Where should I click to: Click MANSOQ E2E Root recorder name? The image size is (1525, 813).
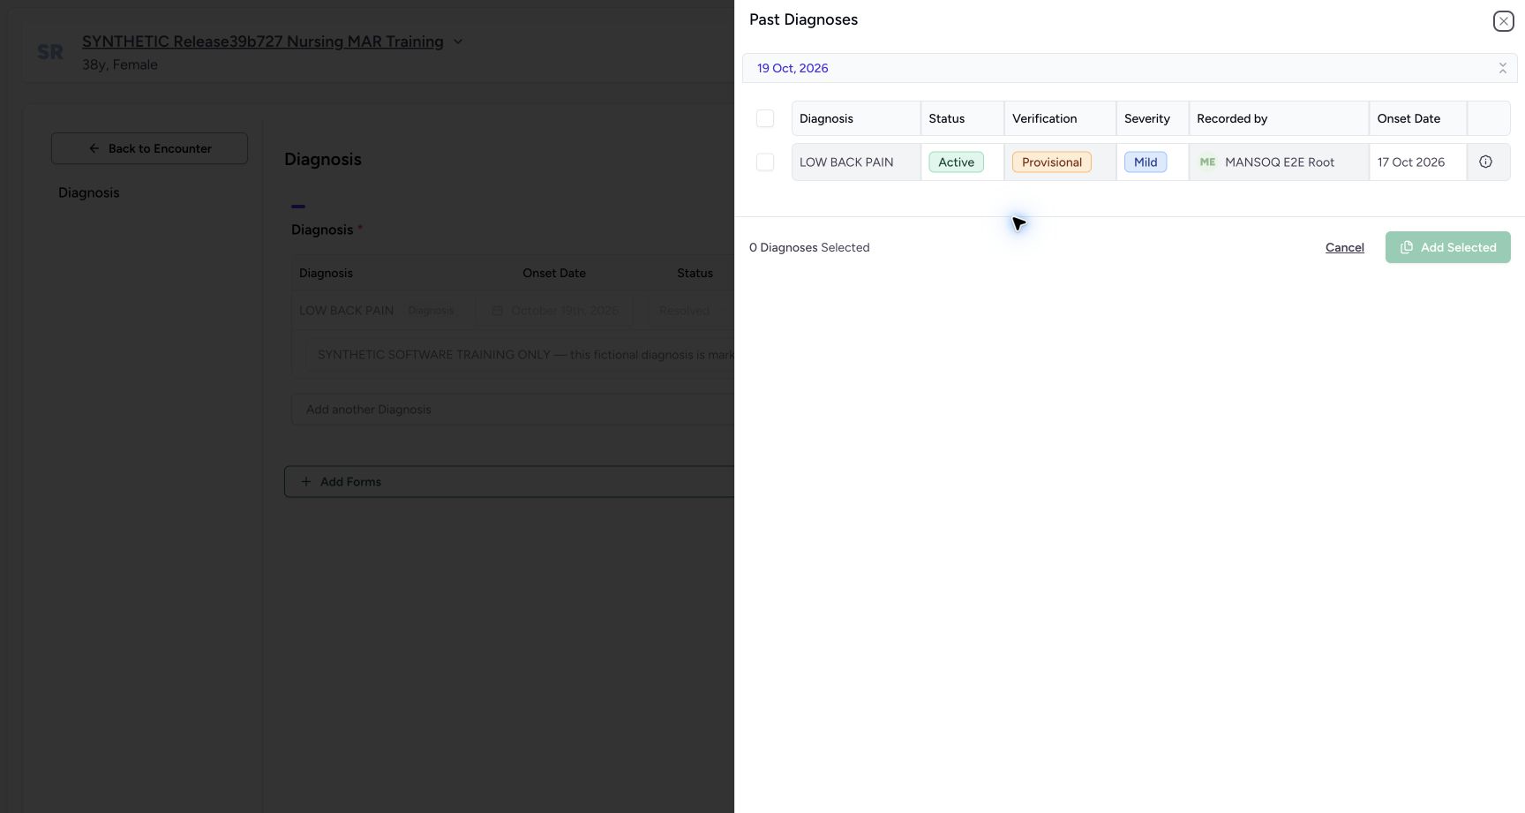coord(1280,162)
